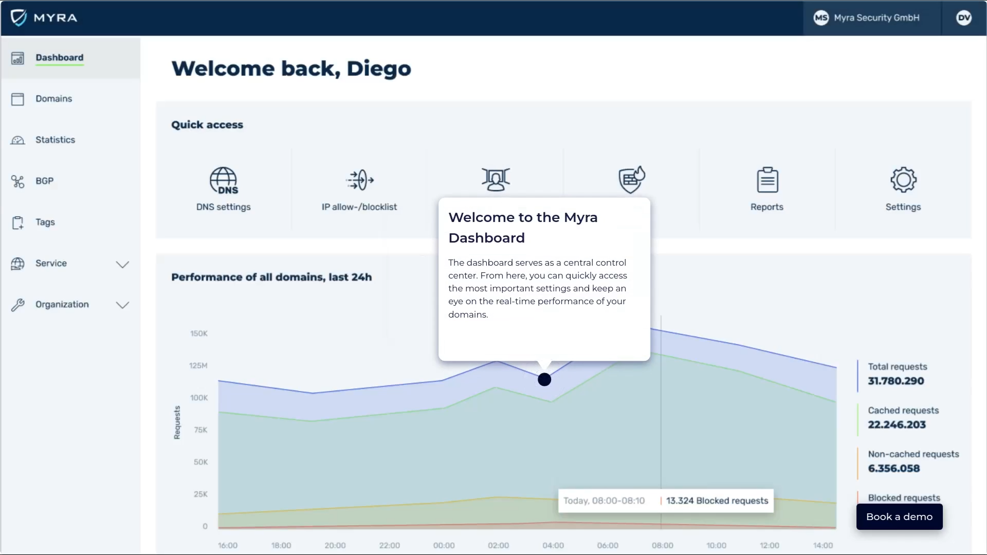
Task: Expand the Organization section
Action: click(x=122, y=305)
